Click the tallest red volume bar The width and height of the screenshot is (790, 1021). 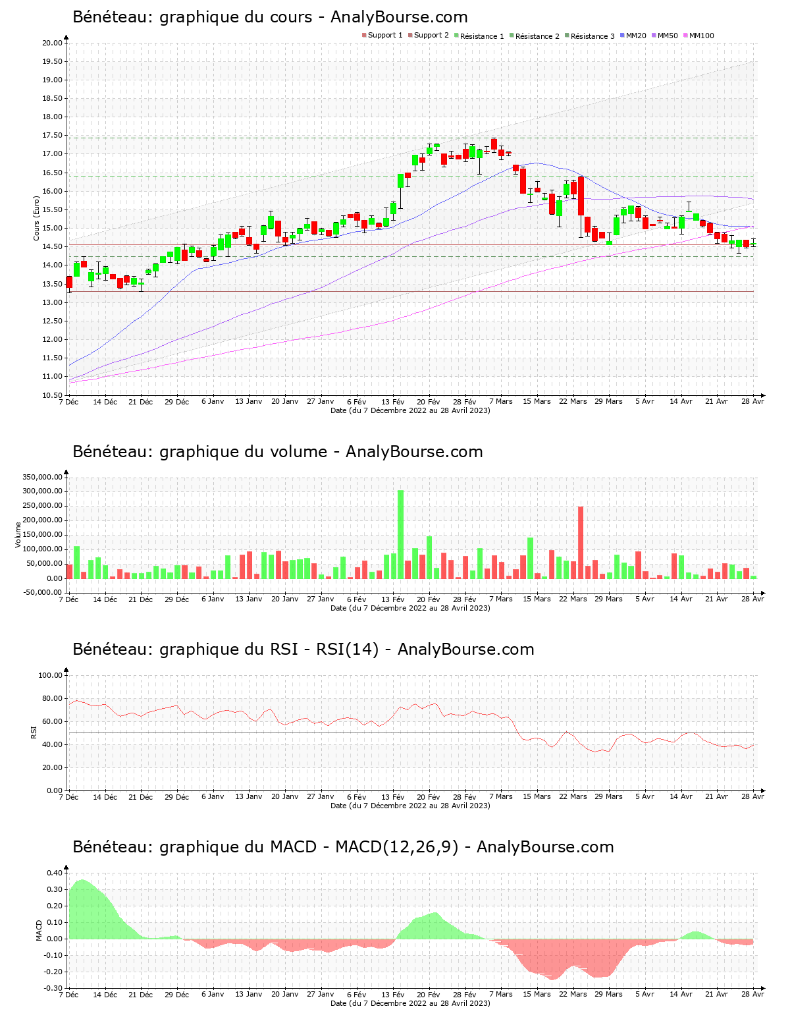[581, 541]
